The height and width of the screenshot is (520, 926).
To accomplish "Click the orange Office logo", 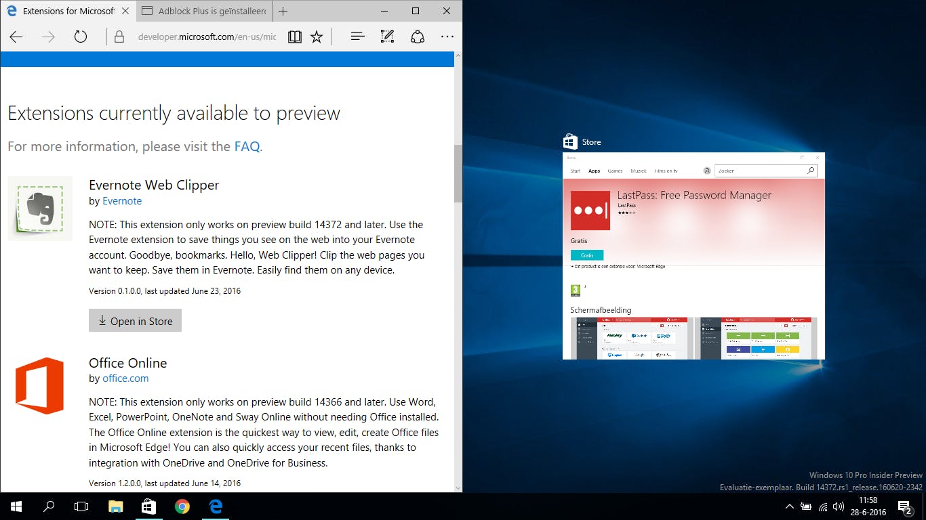I will 40,386.
